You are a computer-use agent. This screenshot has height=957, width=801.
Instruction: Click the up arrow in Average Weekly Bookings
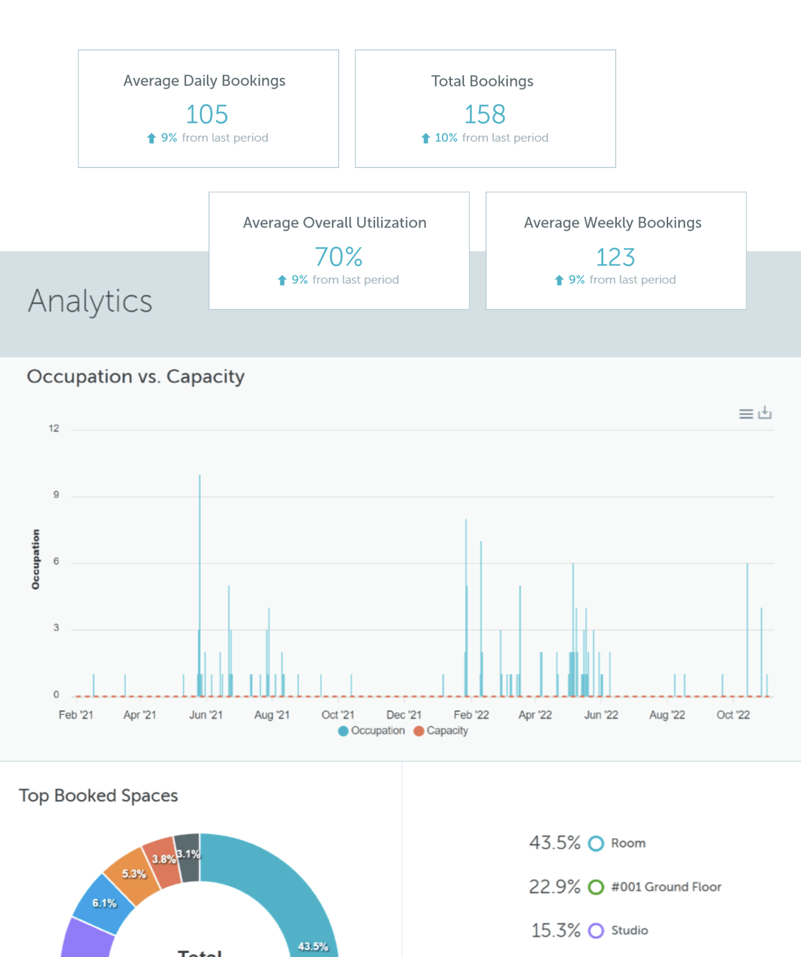point(559,280)
